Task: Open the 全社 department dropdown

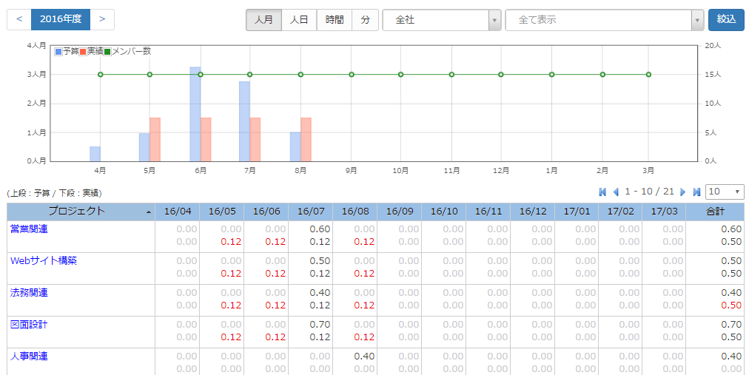Action: [442, 20]
